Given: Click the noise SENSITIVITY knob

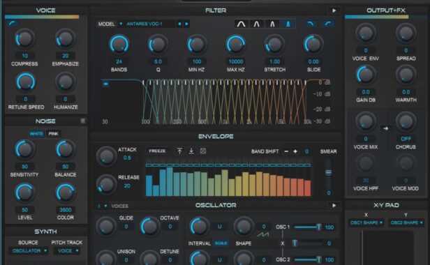Looking at the screenshot, I should 24,150.
